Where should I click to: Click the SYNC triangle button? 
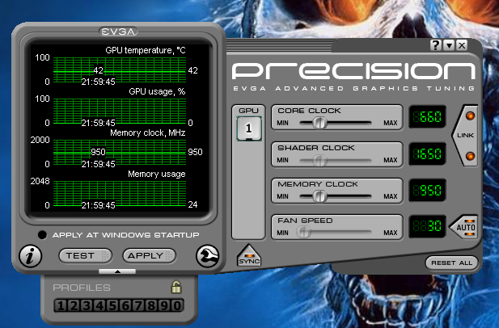click(x=249, y=255)
